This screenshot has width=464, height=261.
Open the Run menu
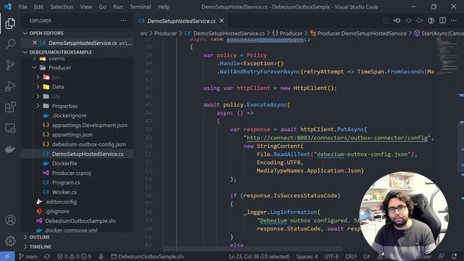point(117,7)
